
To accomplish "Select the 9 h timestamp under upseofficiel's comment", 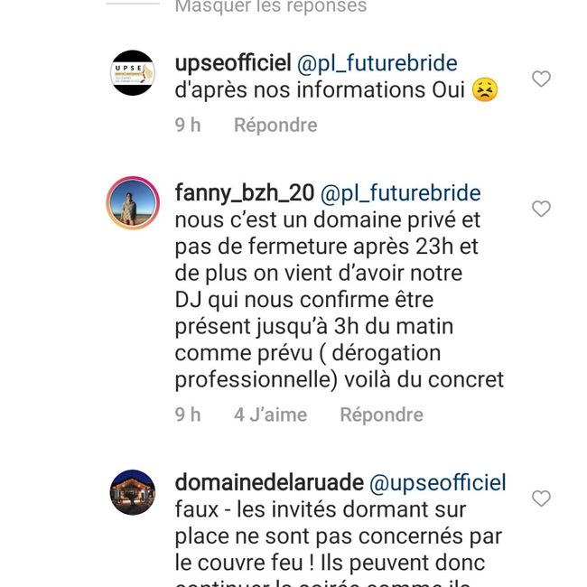I will [188, 125].
